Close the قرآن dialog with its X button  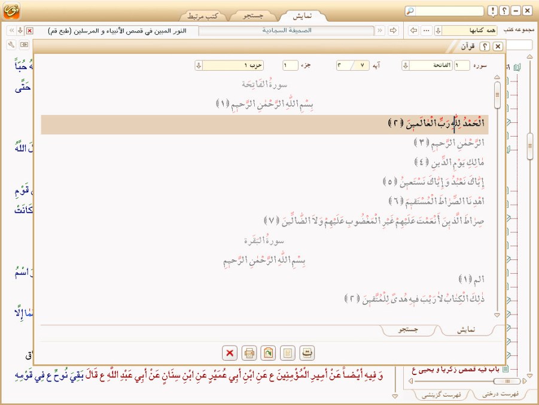497,46
